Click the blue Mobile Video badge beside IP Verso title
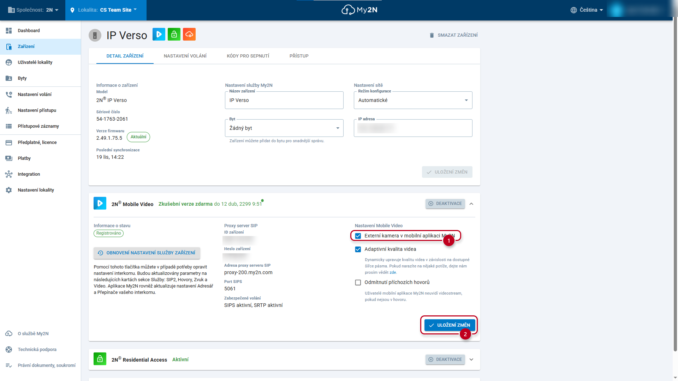The width and height of the screenshot is (678, 381). [x=159, y=34]
